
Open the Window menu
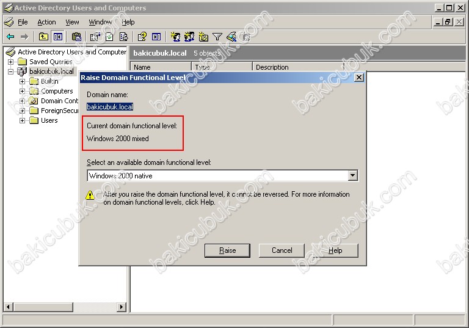click(100, 22)
